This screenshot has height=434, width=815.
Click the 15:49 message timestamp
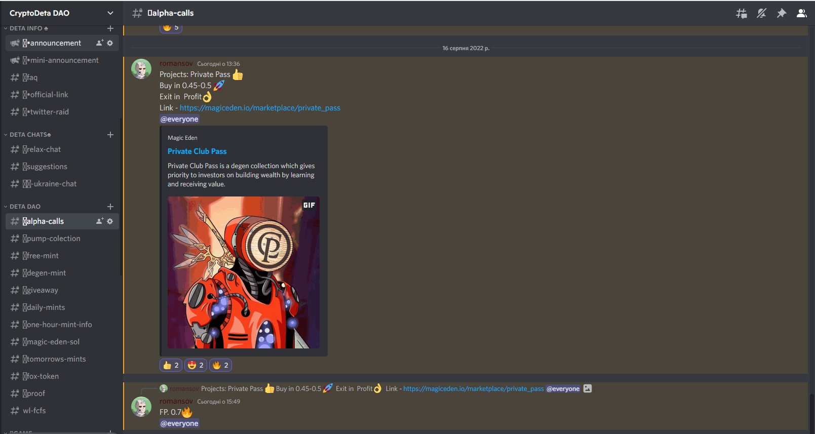218,402
